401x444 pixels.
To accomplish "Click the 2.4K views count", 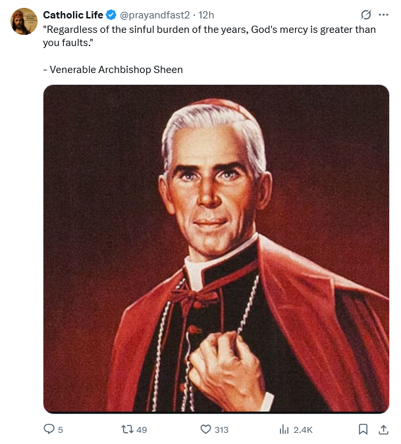I will tap(303, 430).
